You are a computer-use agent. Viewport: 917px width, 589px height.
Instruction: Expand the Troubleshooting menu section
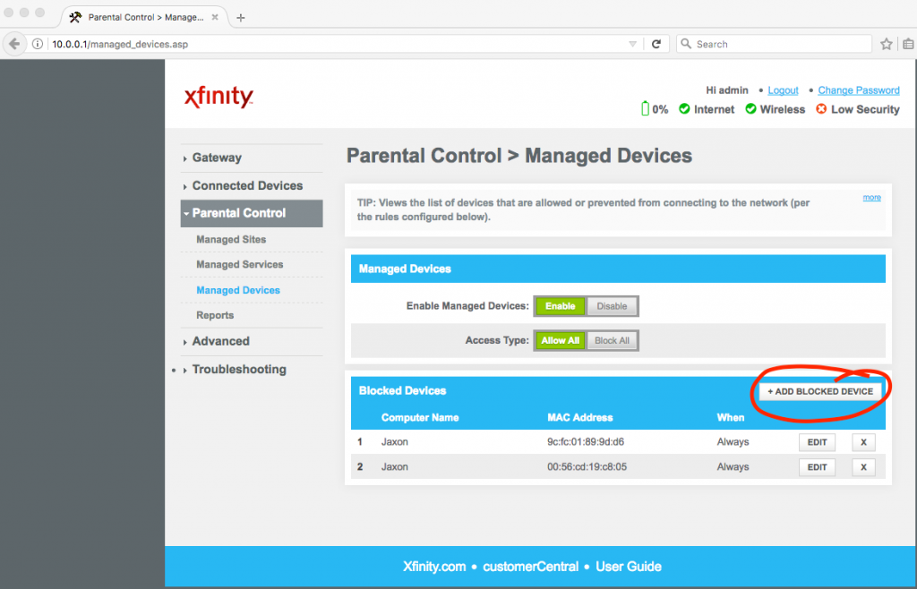click(x=239, y=370)
